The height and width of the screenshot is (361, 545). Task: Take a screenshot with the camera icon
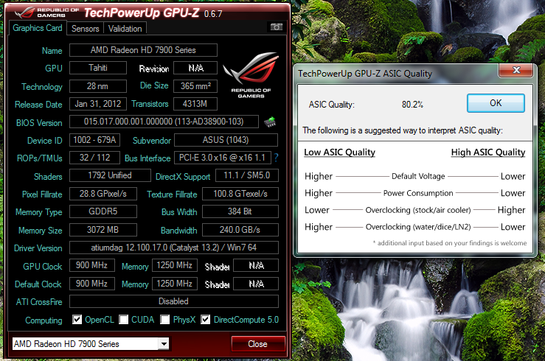(277, 27)
